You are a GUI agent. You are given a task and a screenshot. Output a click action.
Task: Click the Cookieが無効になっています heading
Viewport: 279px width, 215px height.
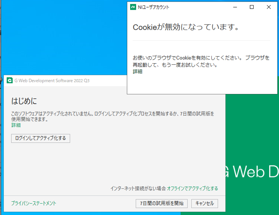(186, 27)
